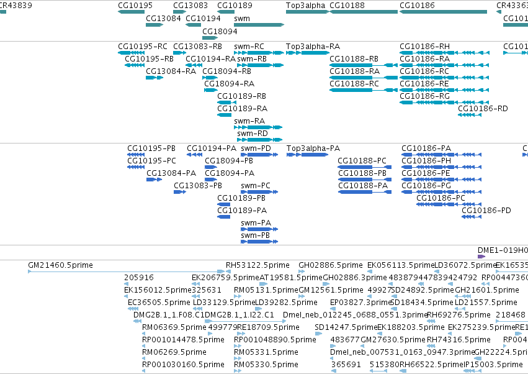This screenshot has height=374, width=528.
Task: Select the CG13084 gene
Action: [154, 25]
